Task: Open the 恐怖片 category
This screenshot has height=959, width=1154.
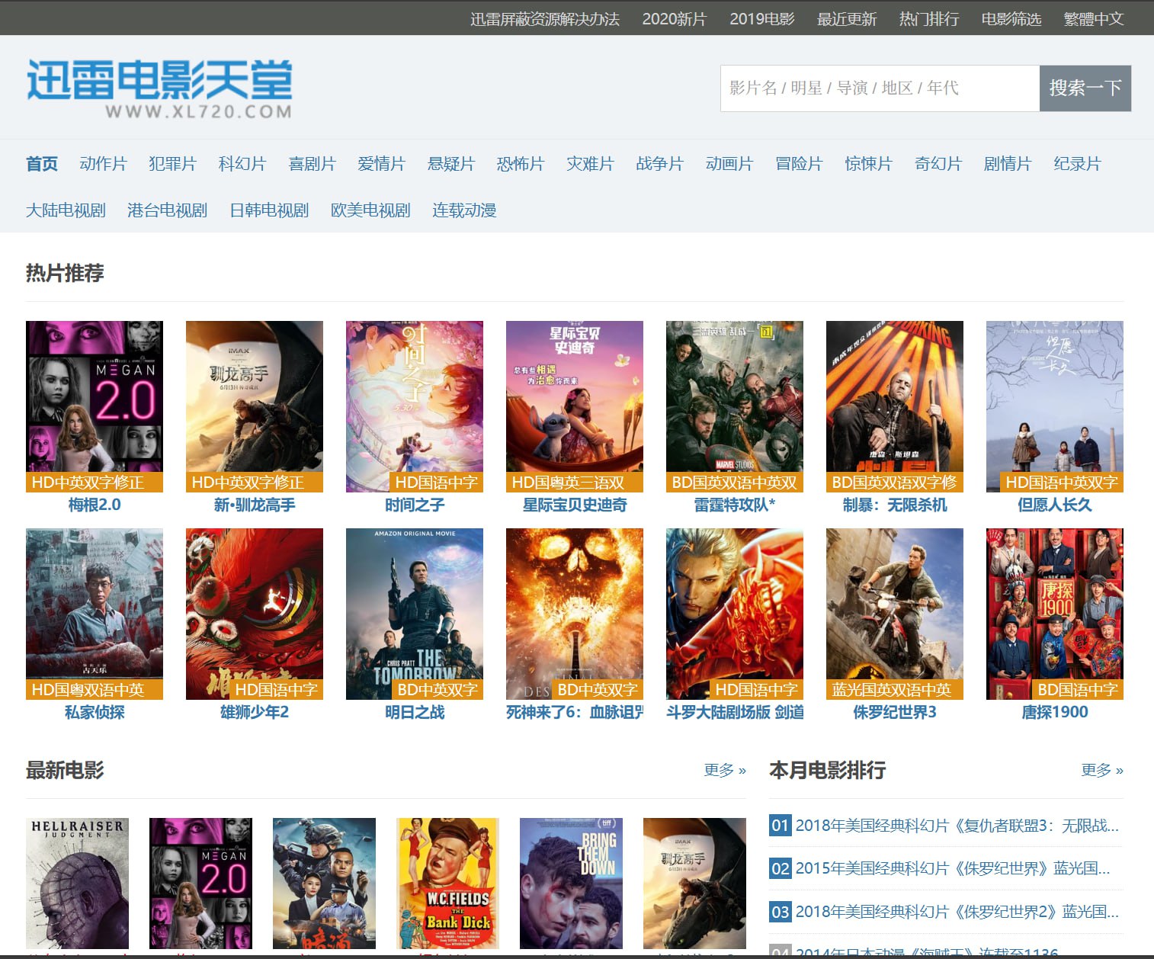Action: click(x=521, y=164)
